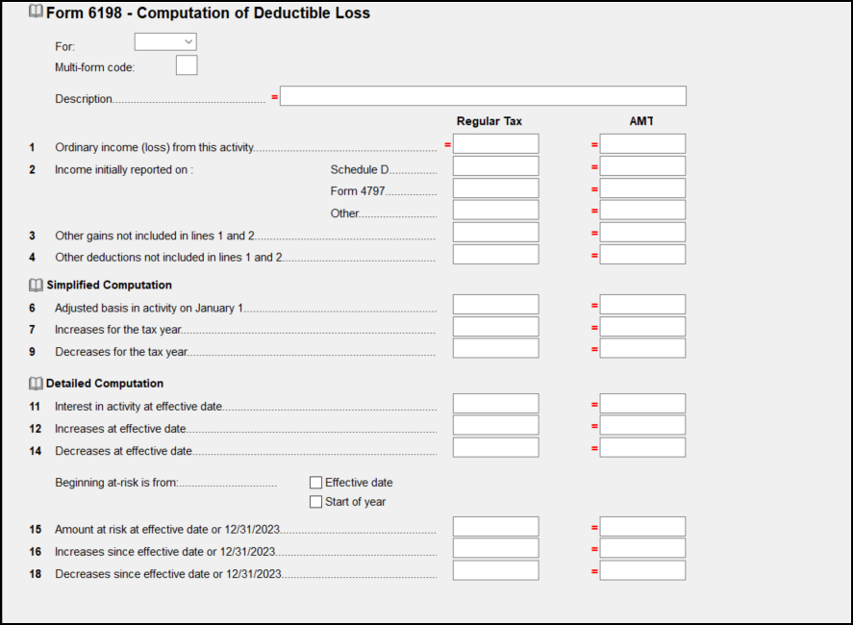Image resolution: width=853 pixels, height=625 pixels.
Task: Click line 11 Interest in activity Regular field
Action: click(x=495, y=404)
